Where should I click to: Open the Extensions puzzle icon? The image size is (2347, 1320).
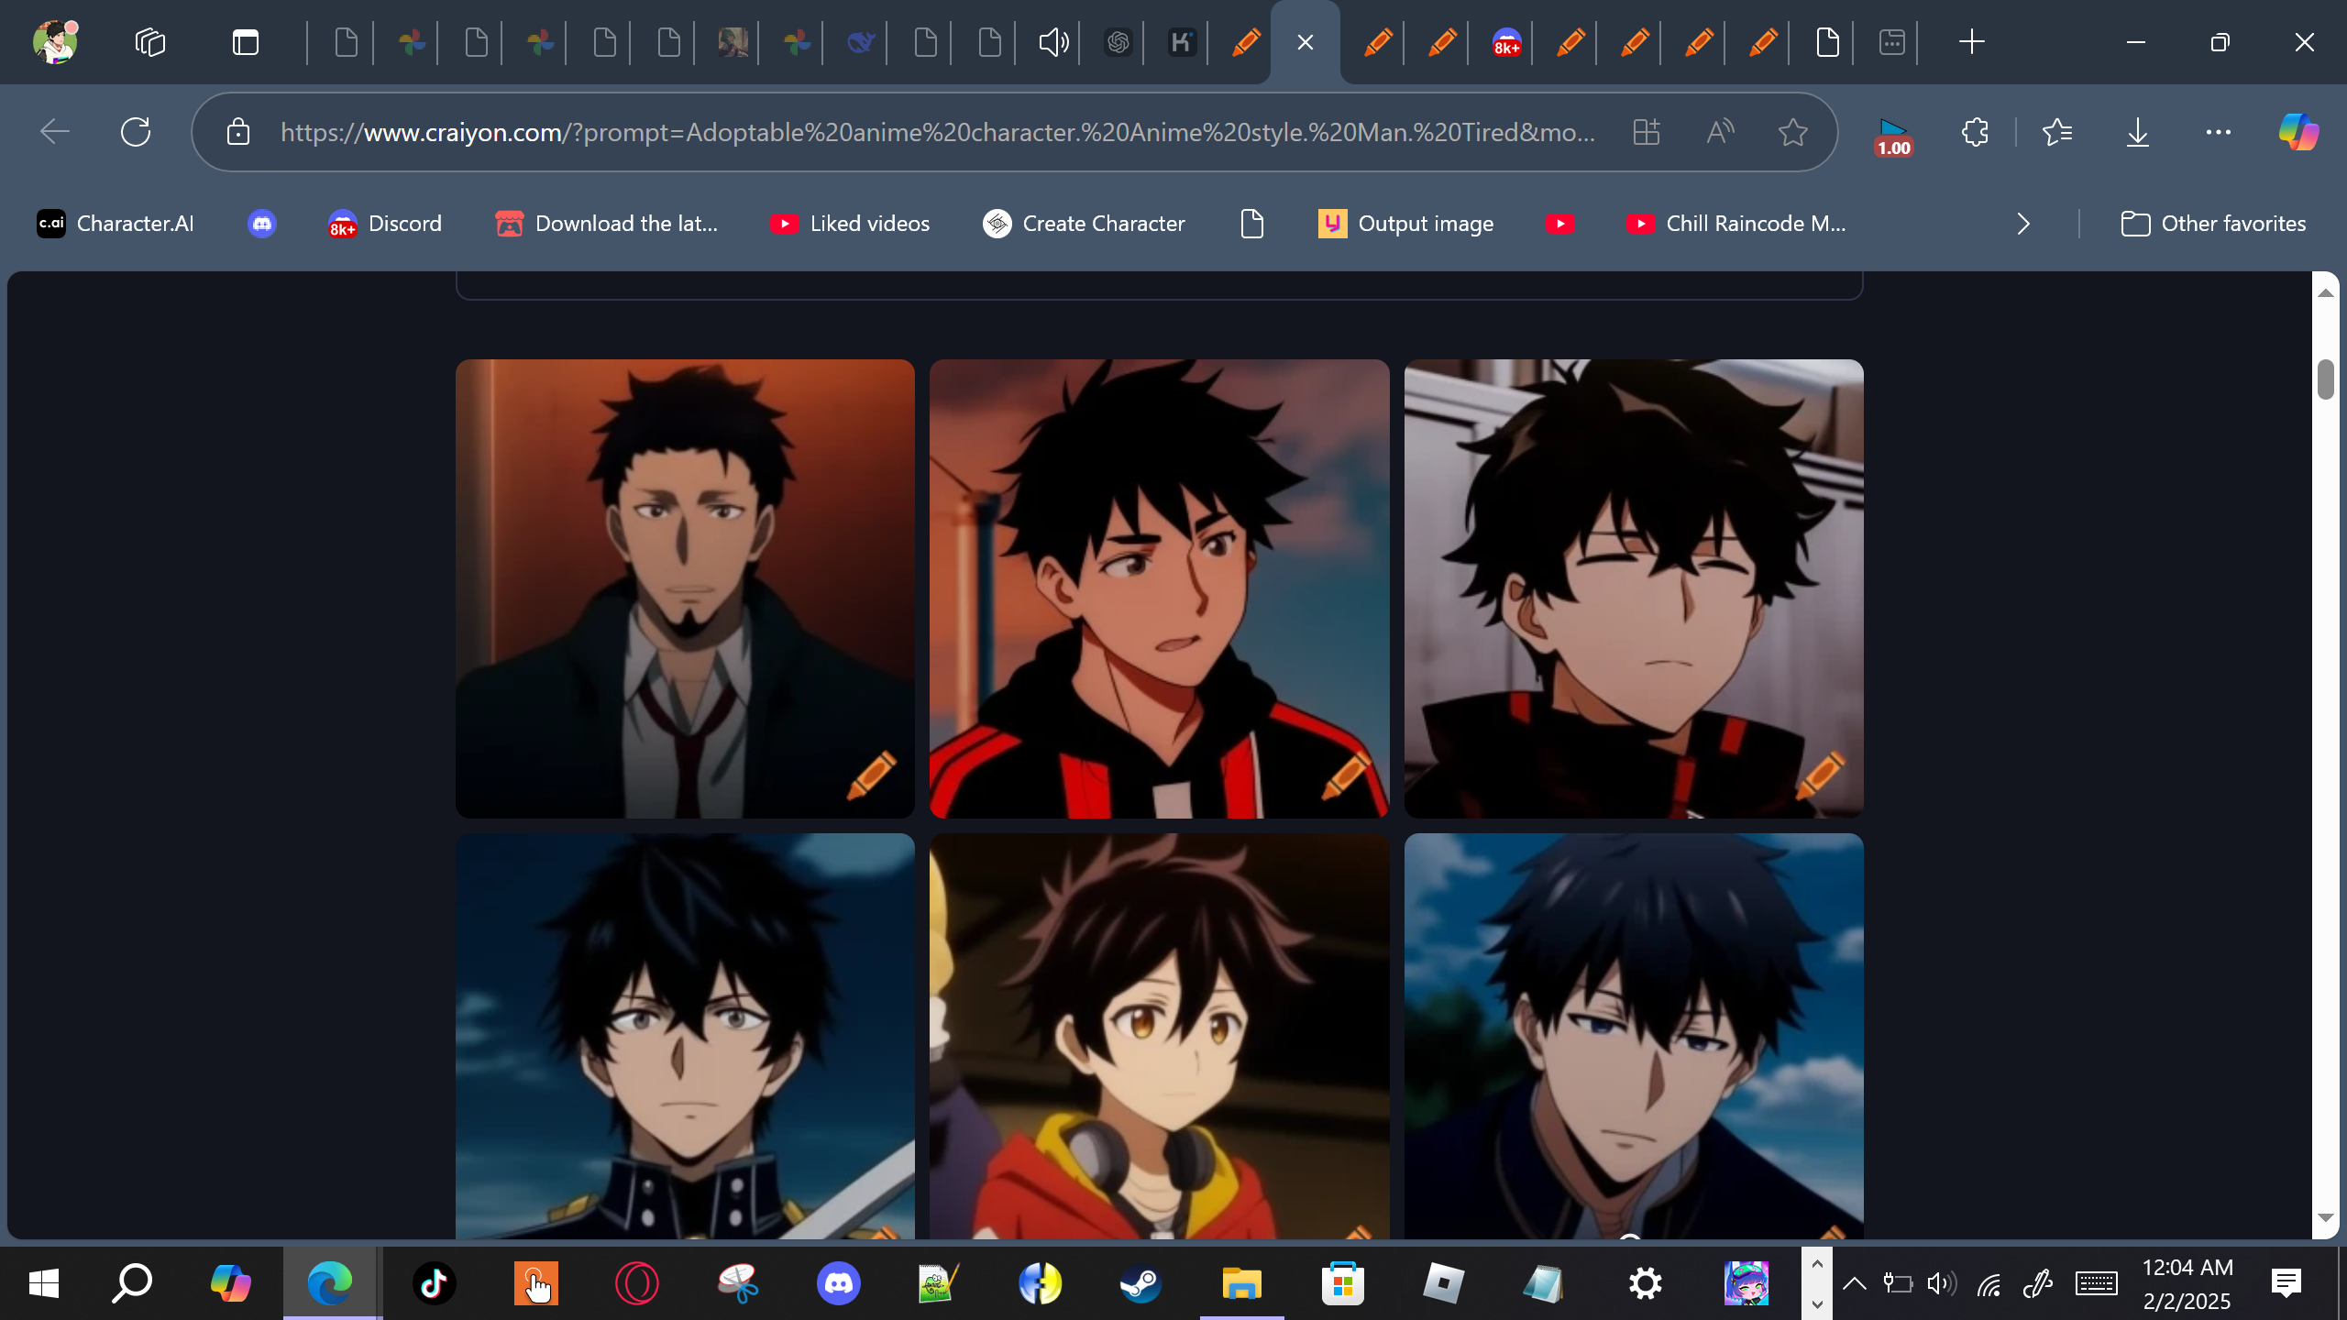click(1975, 132)
